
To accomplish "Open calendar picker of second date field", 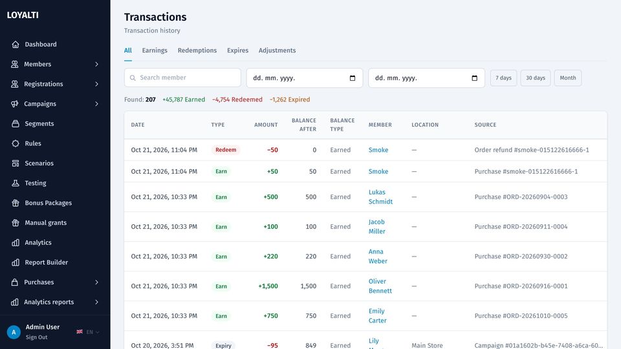I will (474, 78).
